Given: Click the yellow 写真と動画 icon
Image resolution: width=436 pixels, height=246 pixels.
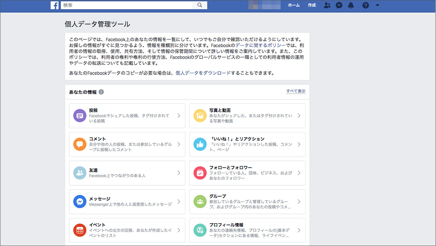Looking at the screenshot, I should [200, 116].
